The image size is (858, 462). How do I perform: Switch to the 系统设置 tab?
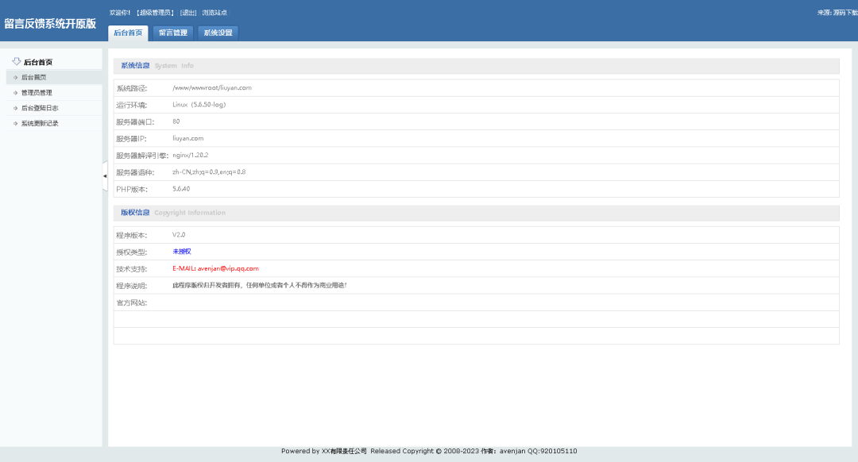point(218,33)
